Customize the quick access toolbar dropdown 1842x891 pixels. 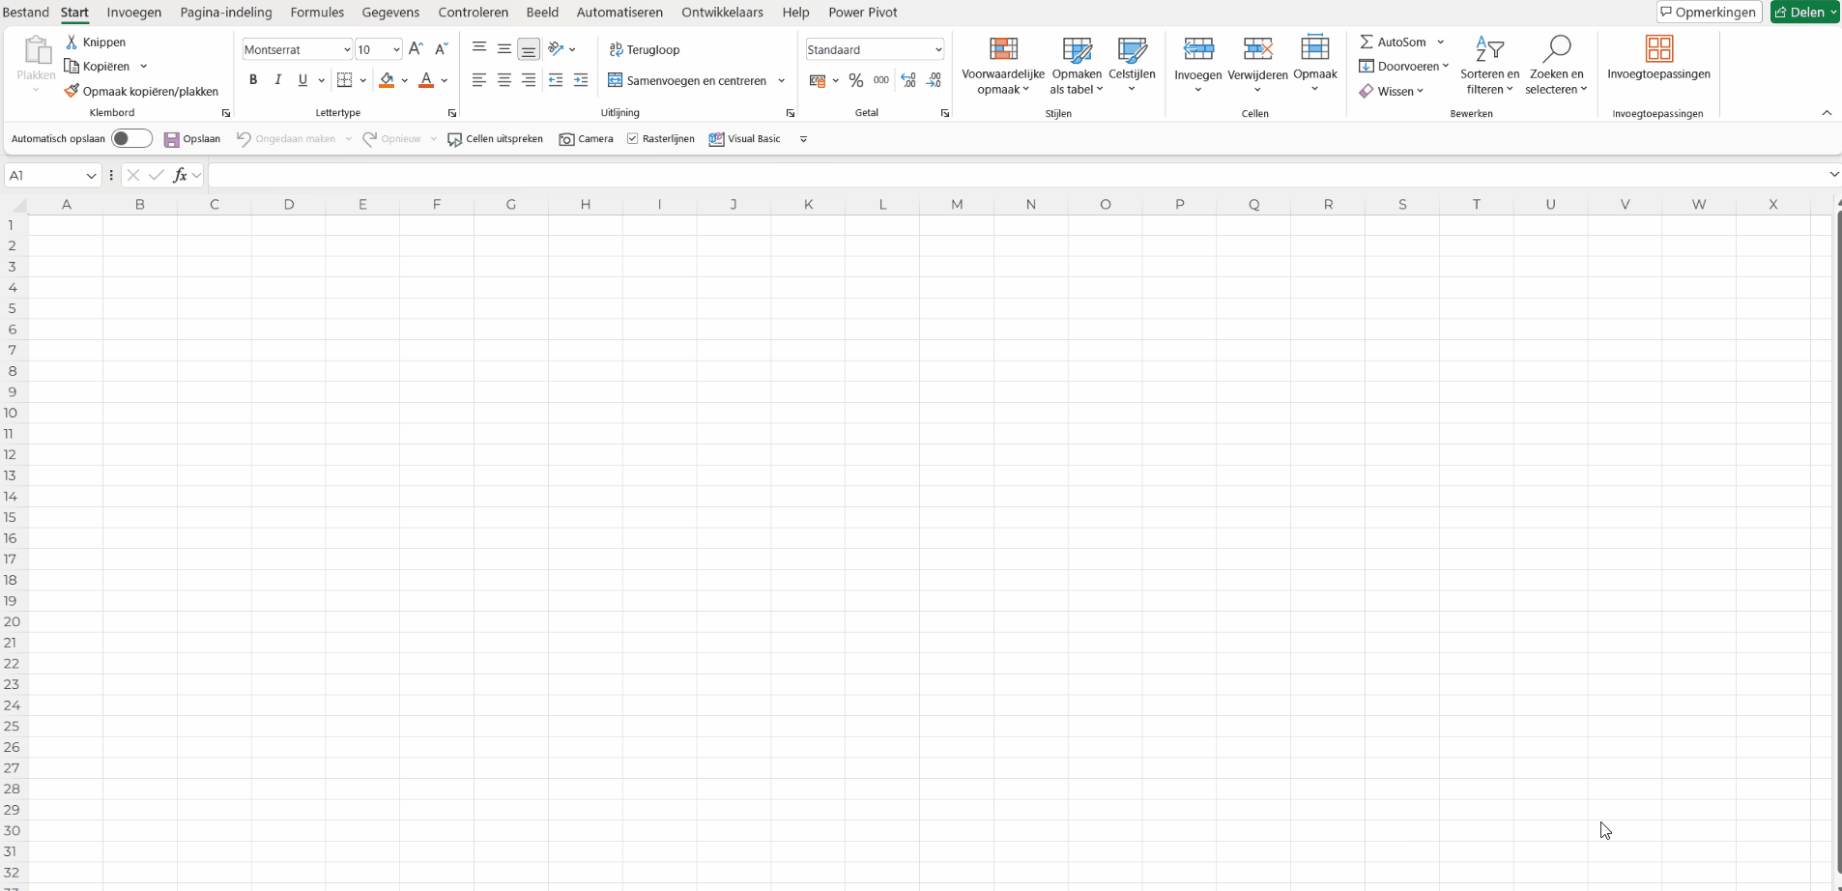tap(803, 139)
